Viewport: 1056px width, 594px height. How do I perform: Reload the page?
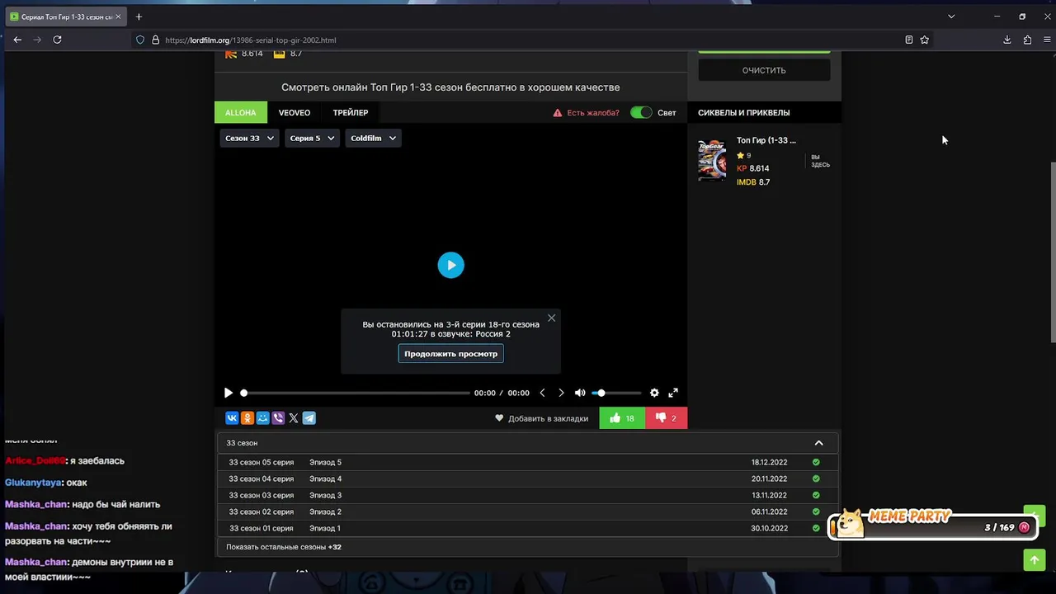pyautogui.click(x=57, y=40)
